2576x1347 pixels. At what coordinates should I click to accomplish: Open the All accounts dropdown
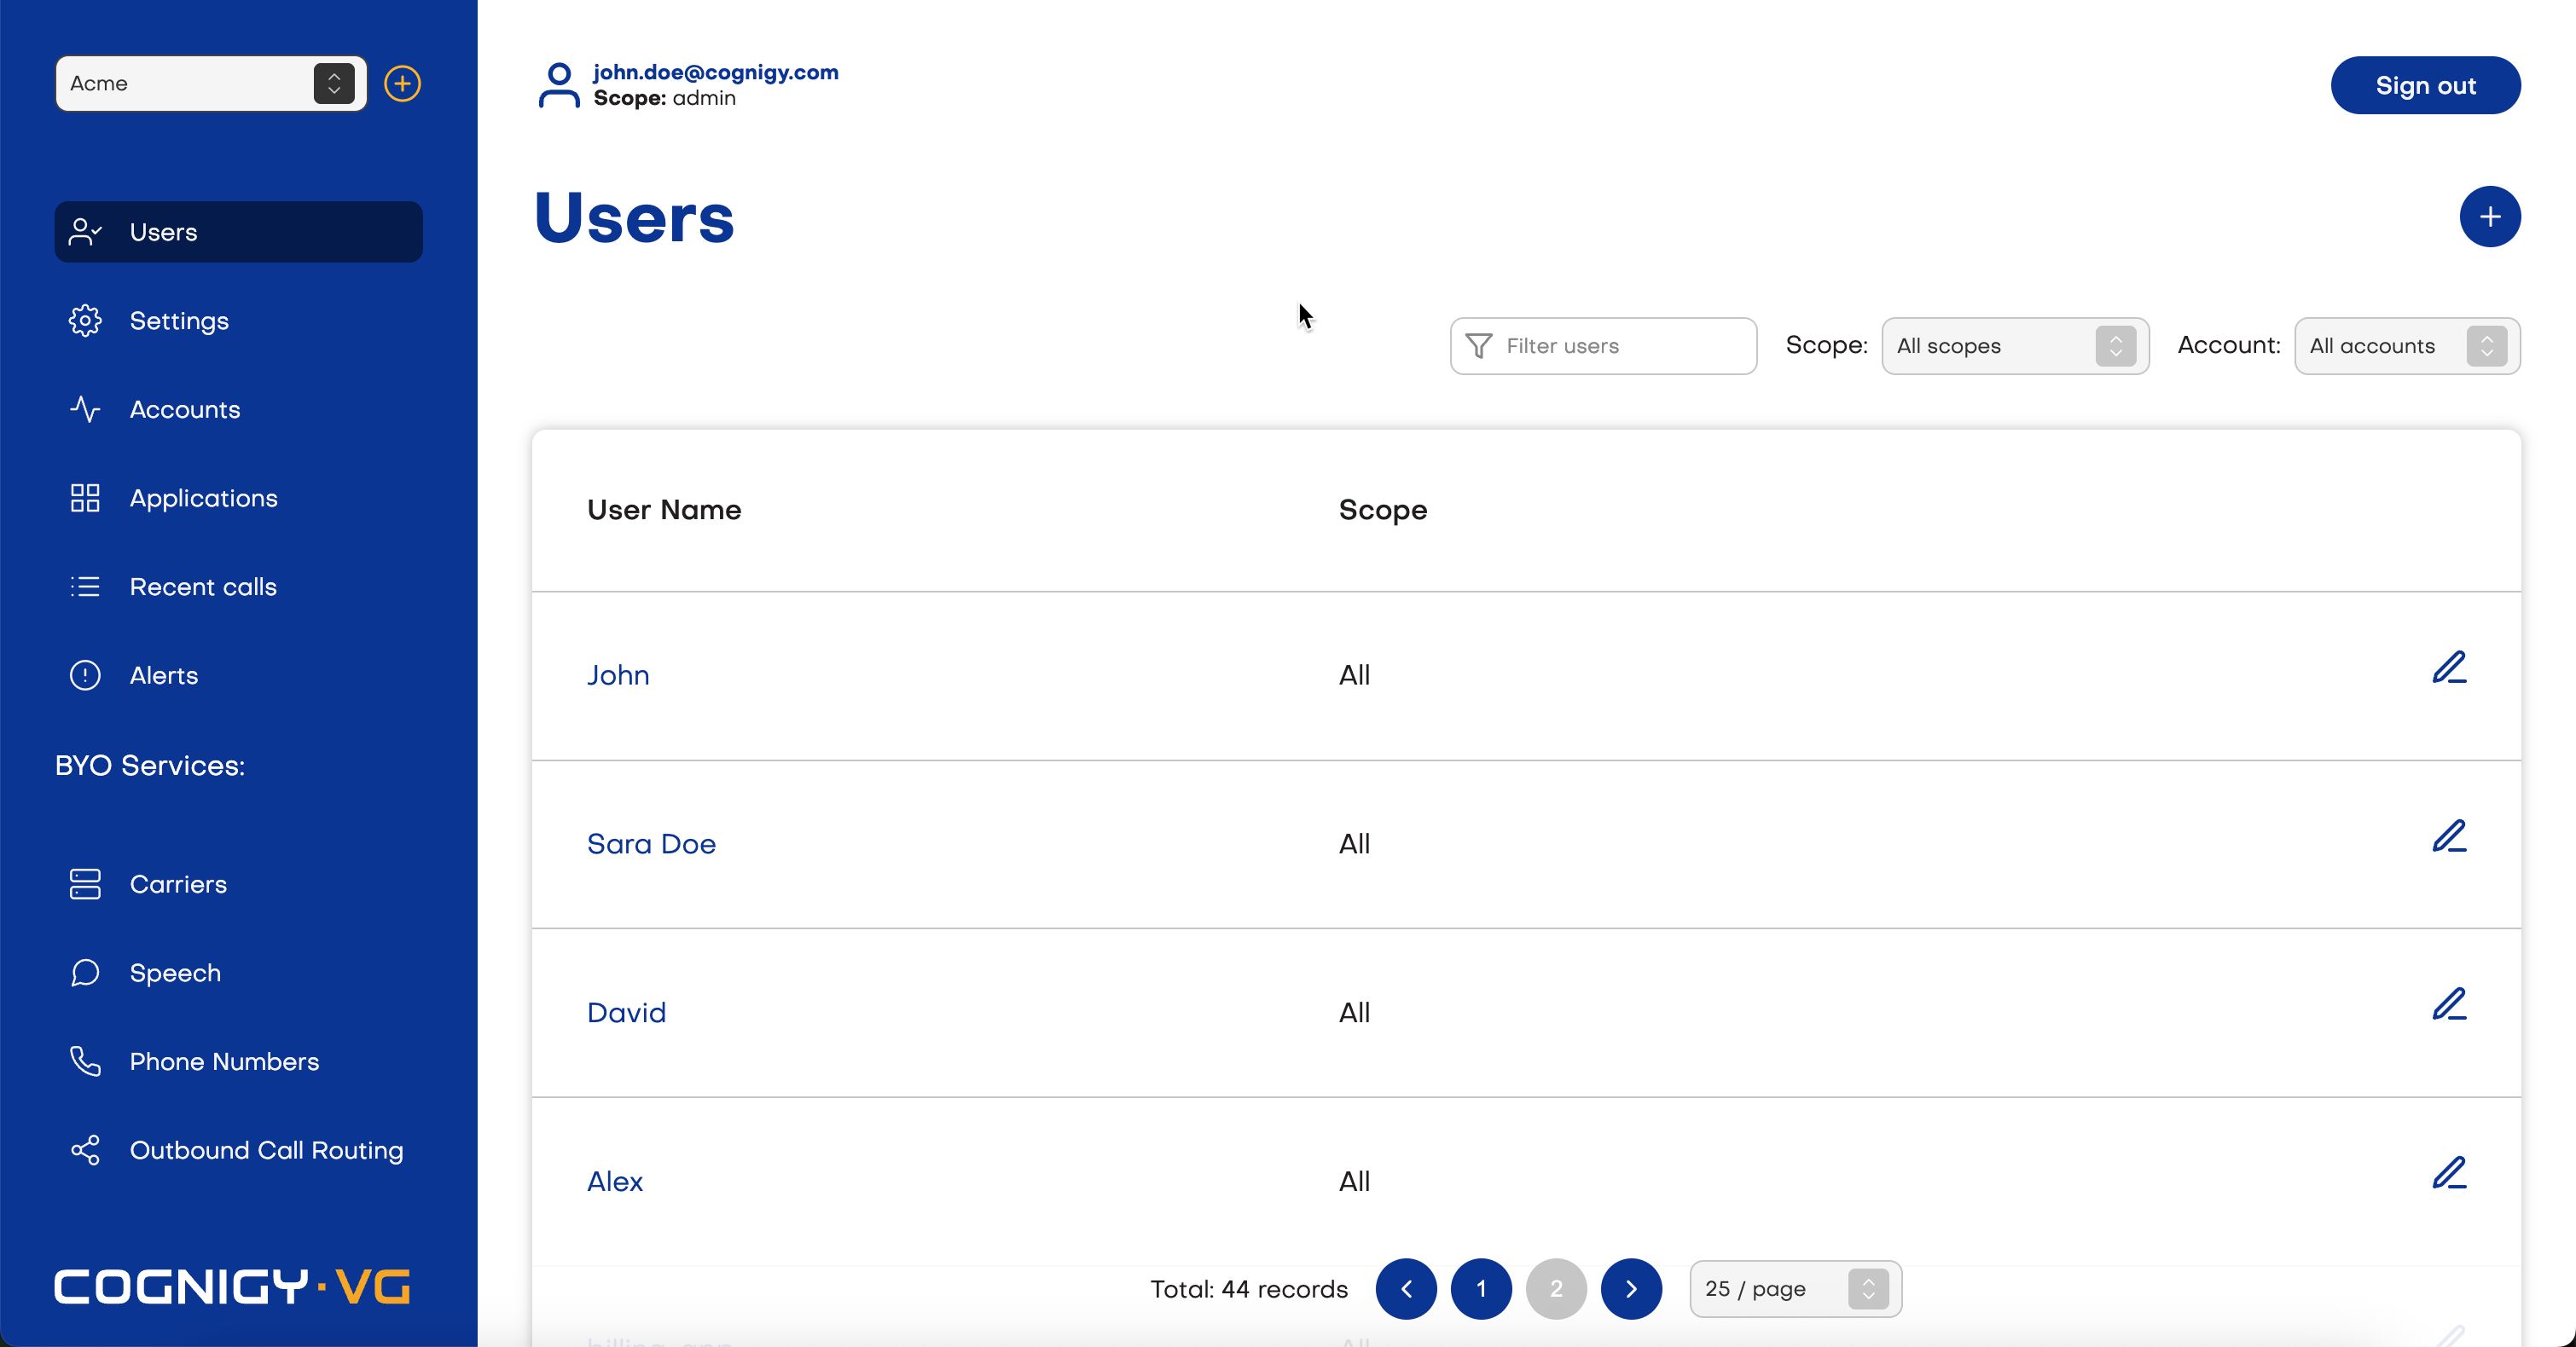click(2406, 346)
